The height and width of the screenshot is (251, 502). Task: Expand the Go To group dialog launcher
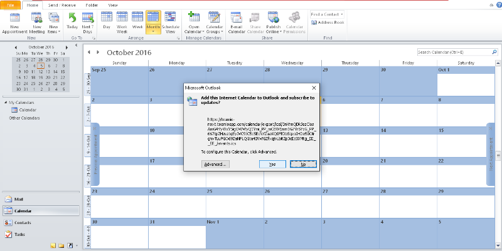click(94, 38)
